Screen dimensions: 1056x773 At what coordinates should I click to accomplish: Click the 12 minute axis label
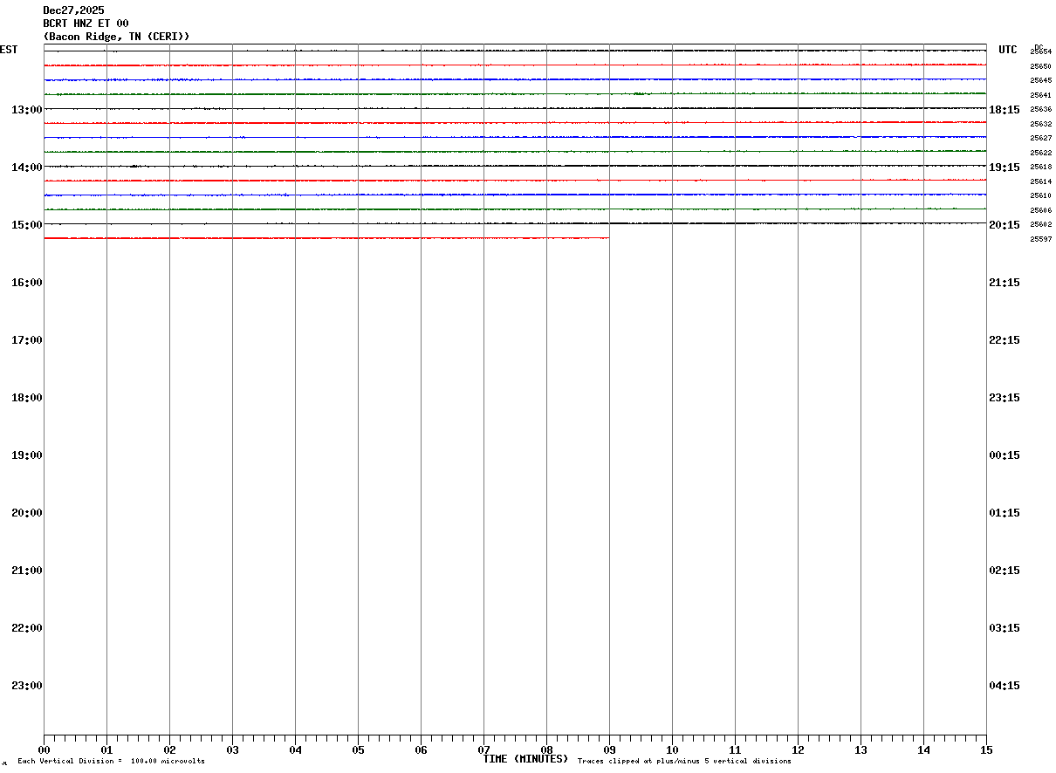(x=798, y=750)
